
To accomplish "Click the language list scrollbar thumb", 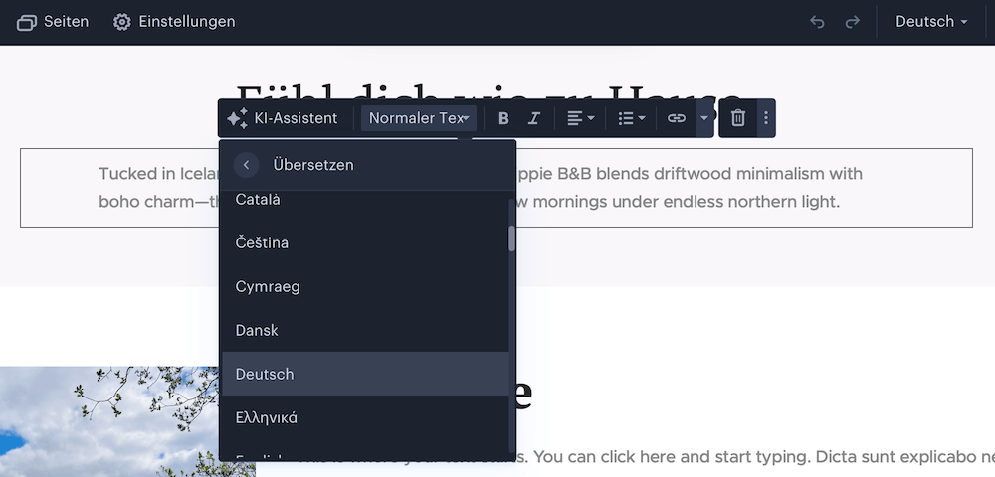I will pos(511,238).
